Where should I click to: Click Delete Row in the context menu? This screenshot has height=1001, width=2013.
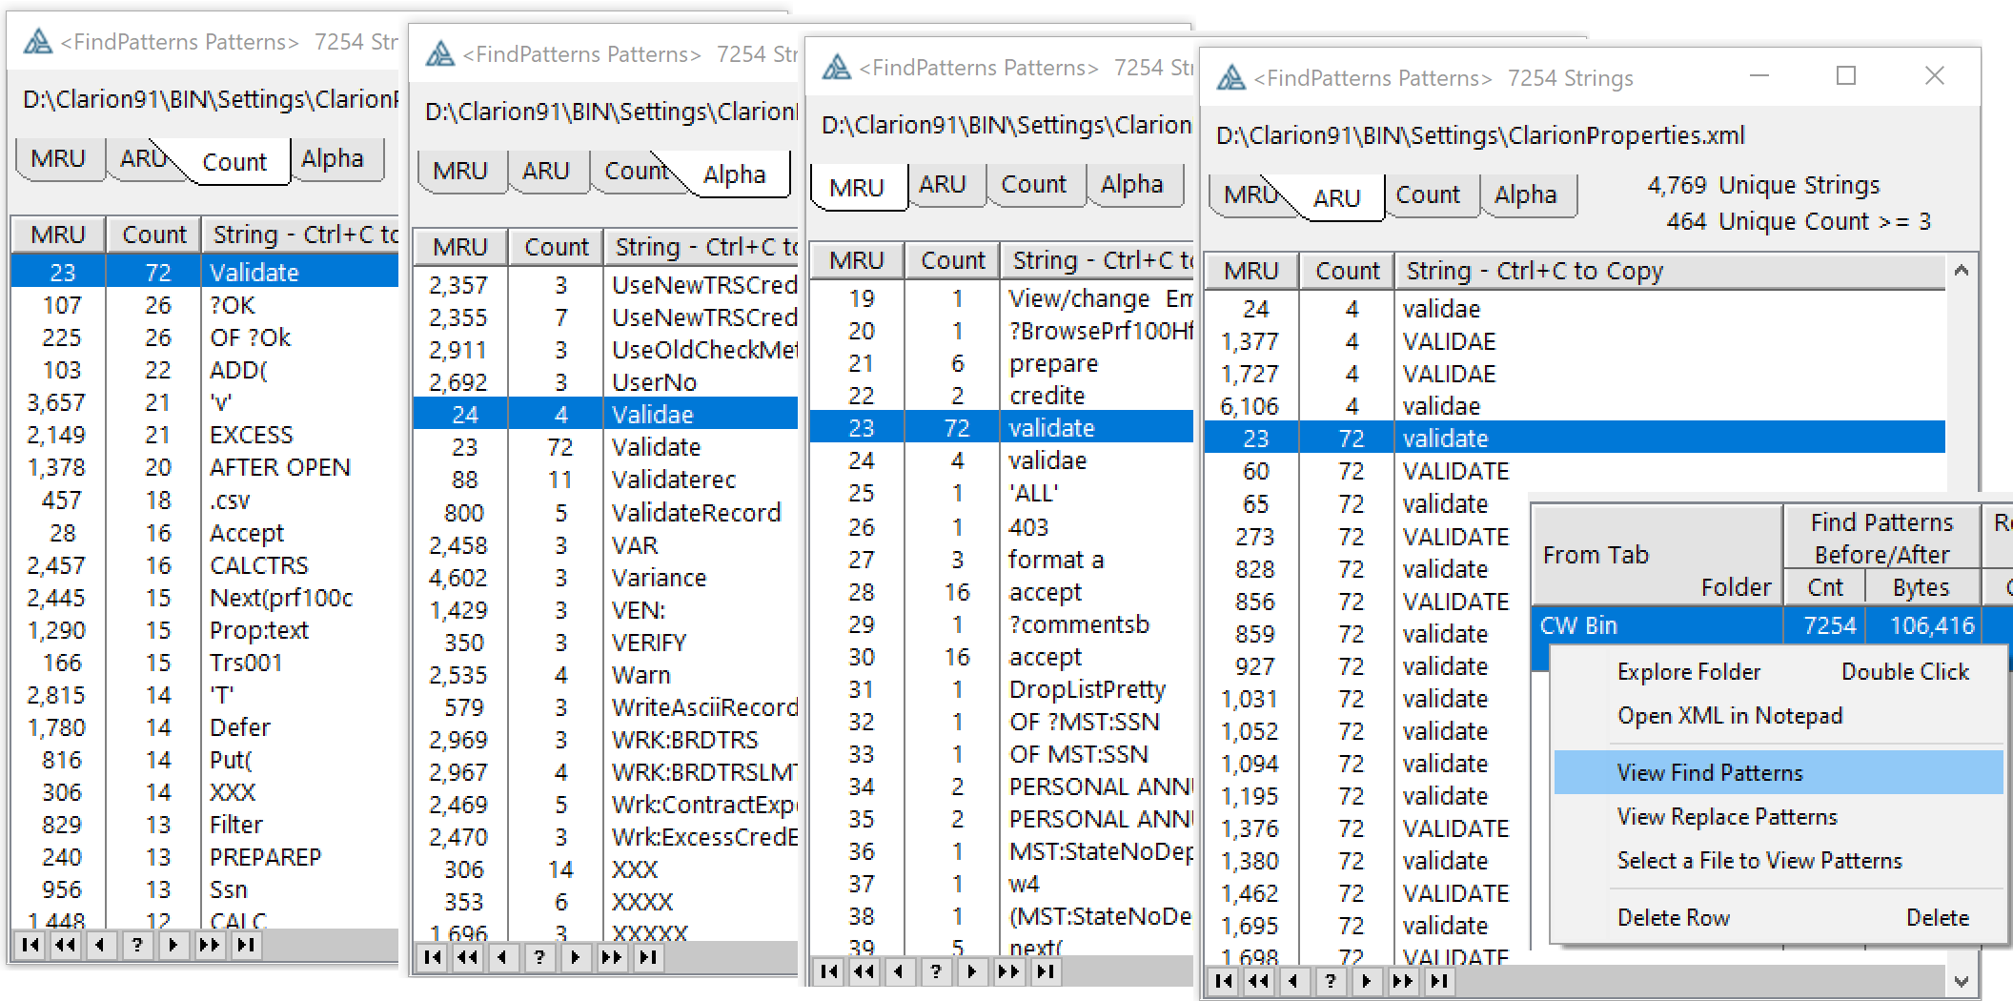1673,918
